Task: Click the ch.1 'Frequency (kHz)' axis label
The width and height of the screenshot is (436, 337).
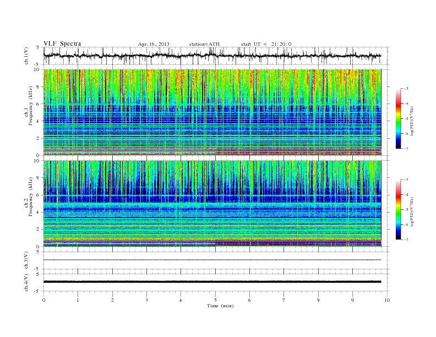Action: (x=31, y=106)
